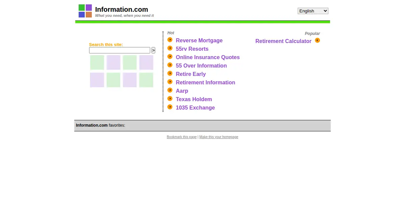Click the orange arrow beside Texas Holdem
405x211 pixels.
point(170,98)
